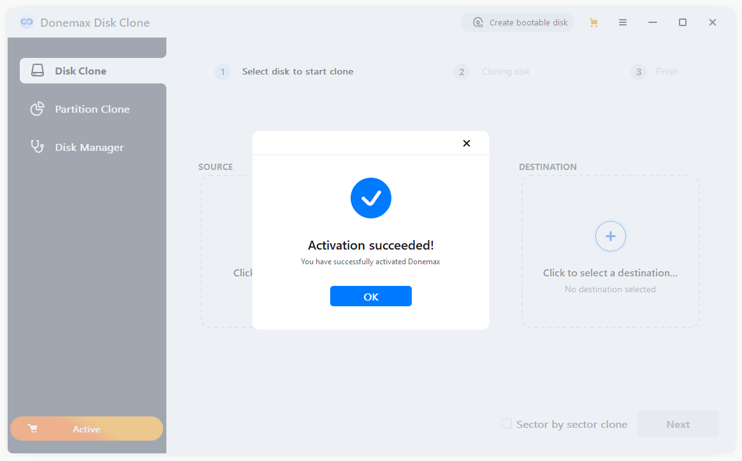Open the shopping cart in title bar

pos(593,22)
